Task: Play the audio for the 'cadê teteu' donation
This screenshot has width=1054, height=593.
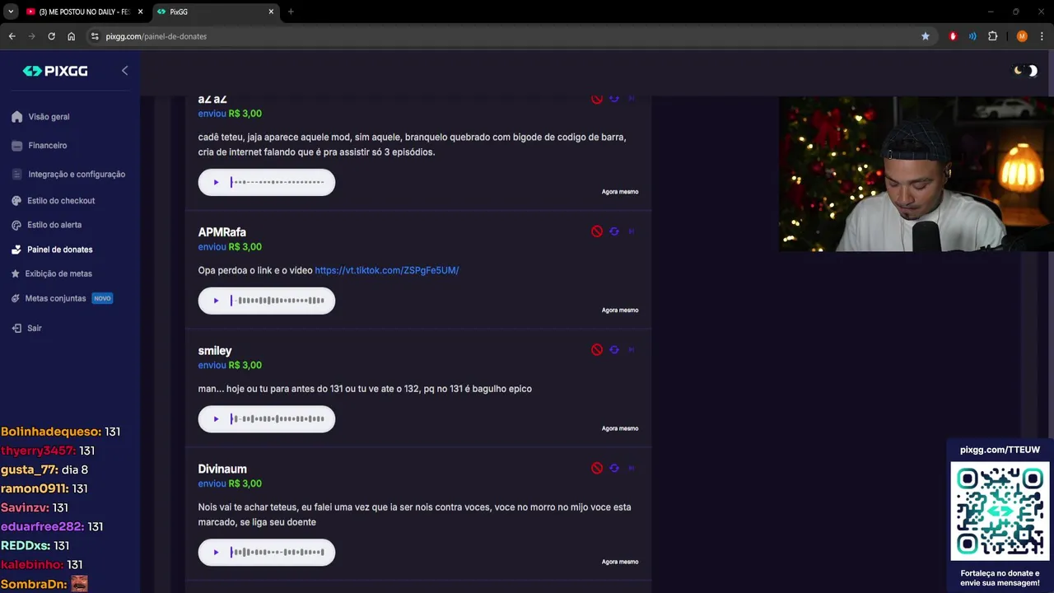Action: (216, 182)
